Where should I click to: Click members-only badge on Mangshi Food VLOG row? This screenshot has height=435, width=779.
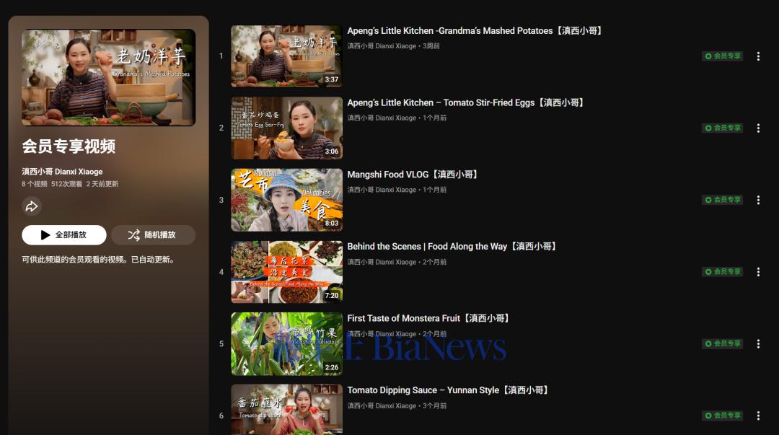click(x=722, y=200)
